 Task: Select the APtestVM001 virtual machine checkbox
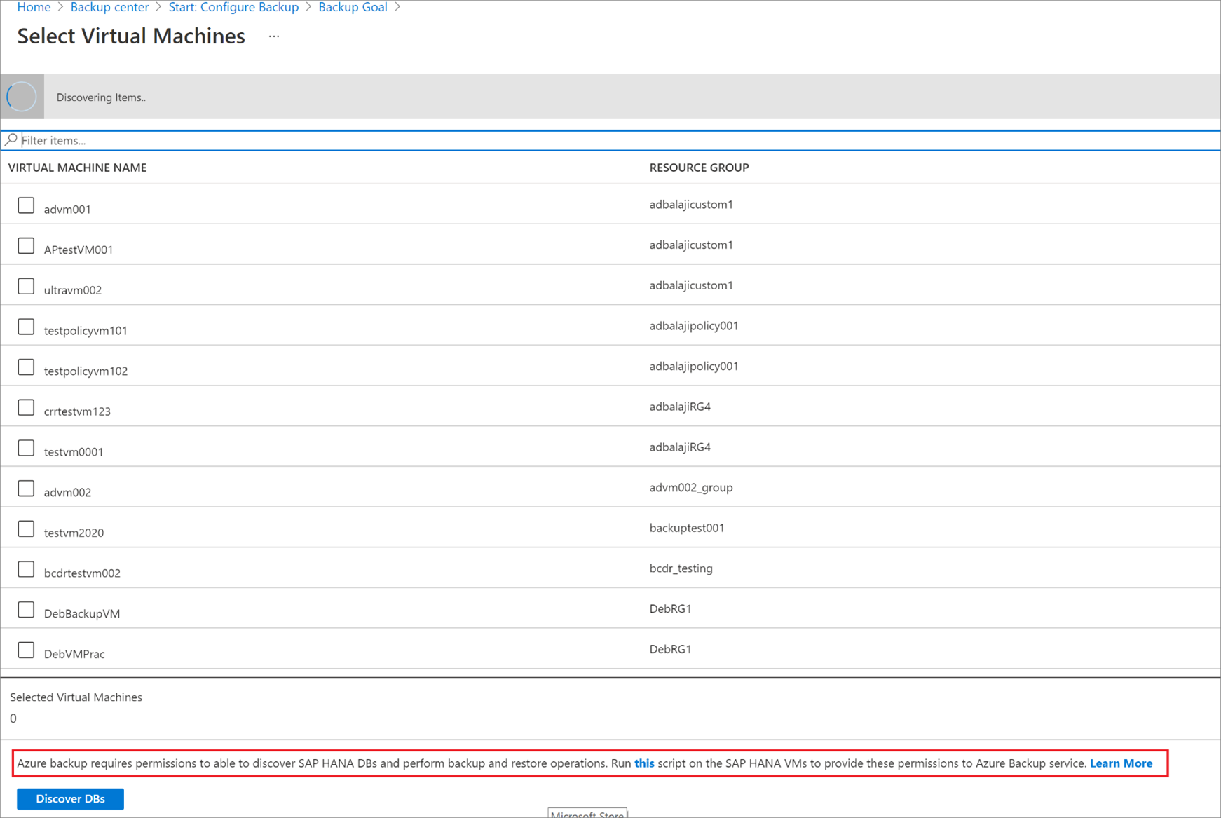(26, 245)
